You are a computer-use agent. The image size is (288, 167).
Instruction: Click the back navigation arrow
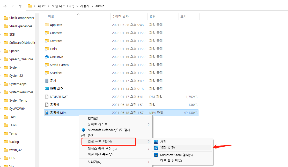[x=5, y=6]
